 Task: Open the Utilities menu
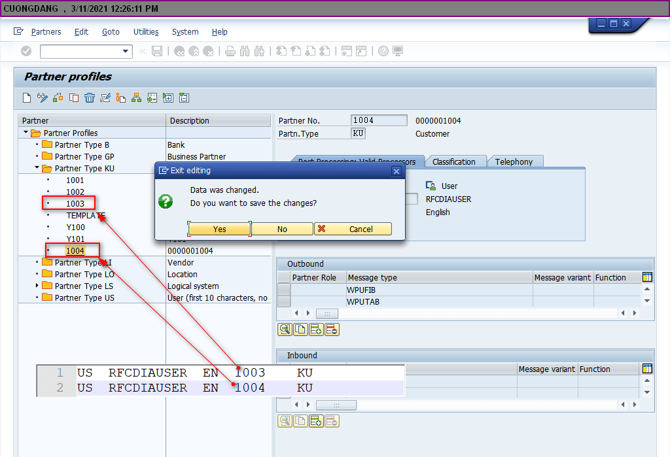point(146,31)
